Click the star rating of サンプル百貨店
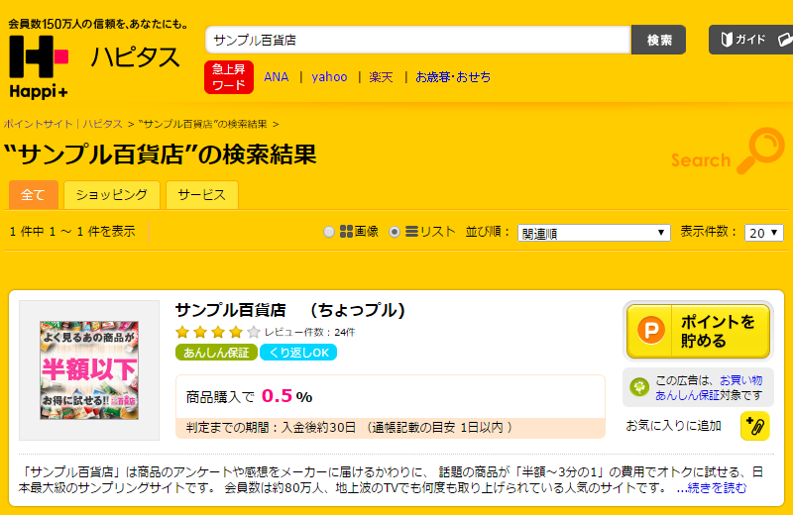 point(217,332)
